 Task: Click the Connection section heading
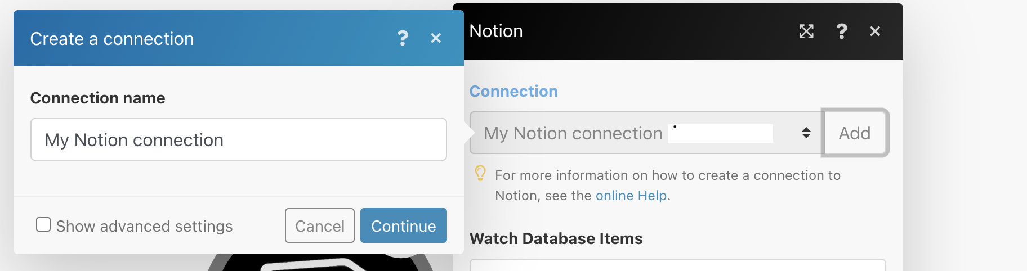tap(513, 91)
